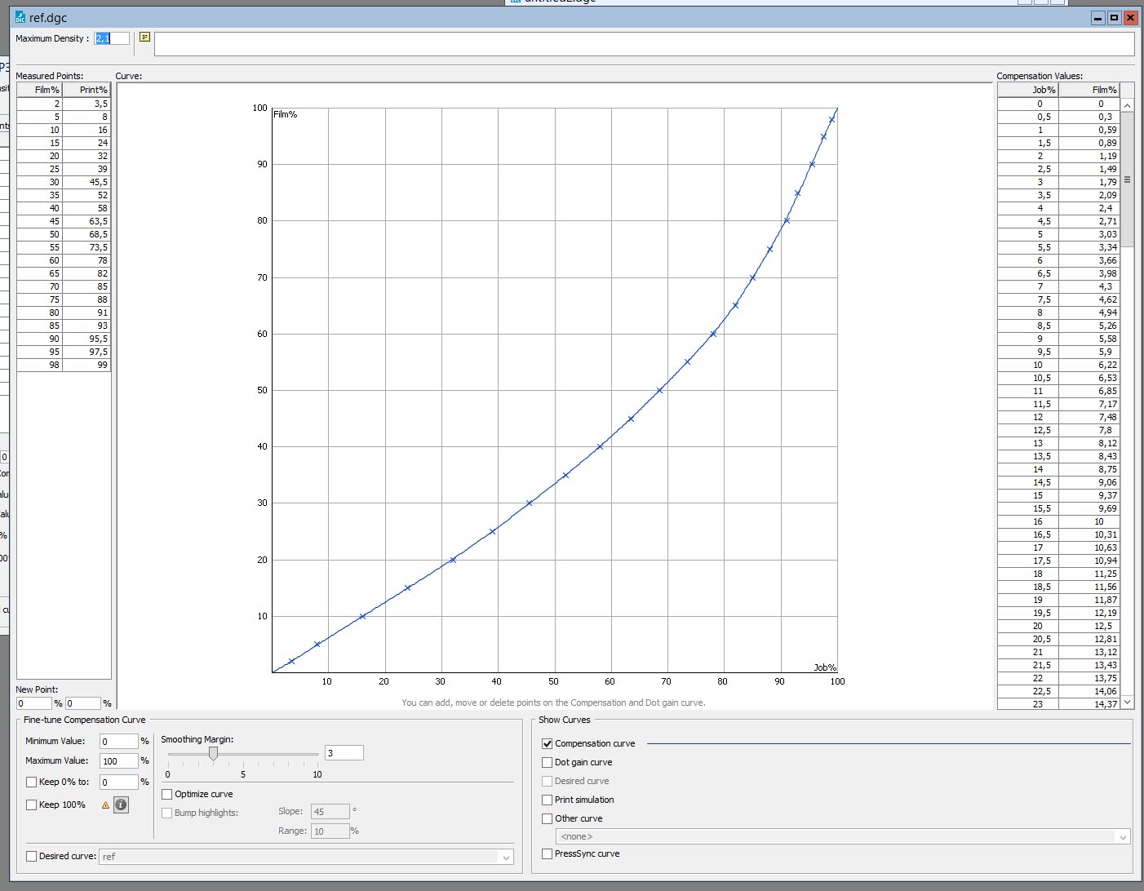Select the curve point at Film 80%
This screenshot has width=1144, height=891.
(x=787, y=220)
